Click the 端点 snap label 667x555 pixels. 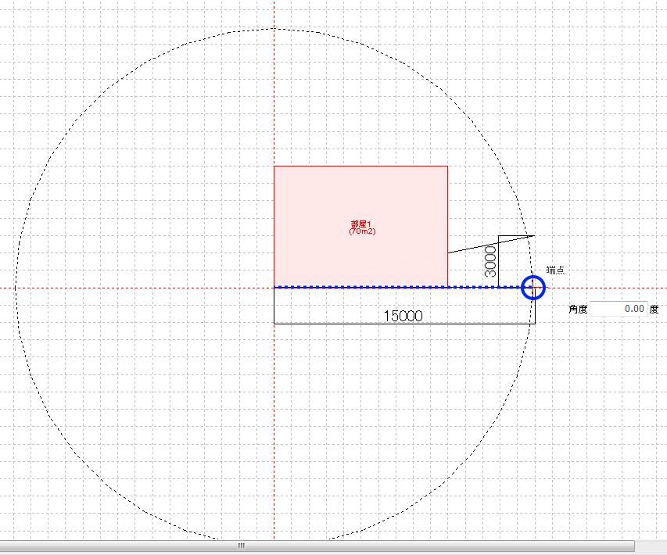point(555,270)
